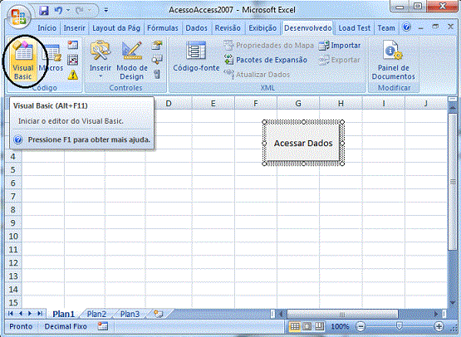Switch to Page Break Preview in status bar
The width and height of the screenshot is (461, 337).
(x=319, y=326)
